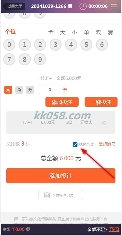The width and height of the screenshot is (122, 235).
Task: Click the countdown clock icon
Action: (x=83, y=6)
